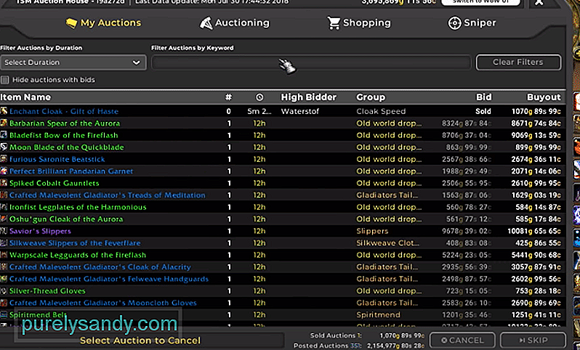Select Gladiator's Felweave Handguards auction

(x=283, y=279)
